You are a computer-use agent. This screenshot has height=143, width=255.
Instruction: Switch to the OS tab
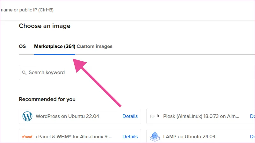tap(22, 46)
